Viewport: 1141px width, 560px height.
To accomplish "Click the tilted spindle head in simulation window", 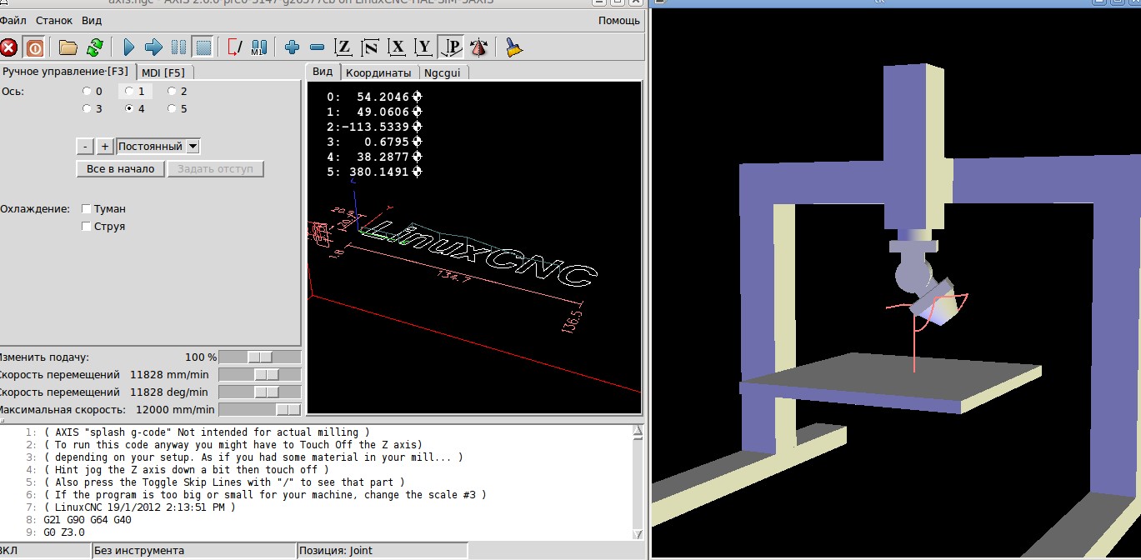I will 934,302.
